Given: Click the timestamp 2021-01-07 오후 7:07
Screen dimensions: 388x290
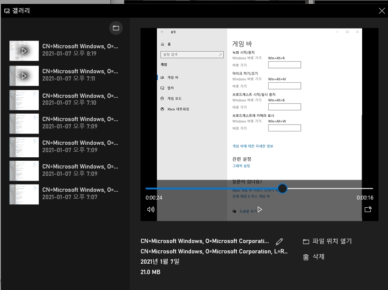Looking at the screenshot, I should [x=70, y=197].
